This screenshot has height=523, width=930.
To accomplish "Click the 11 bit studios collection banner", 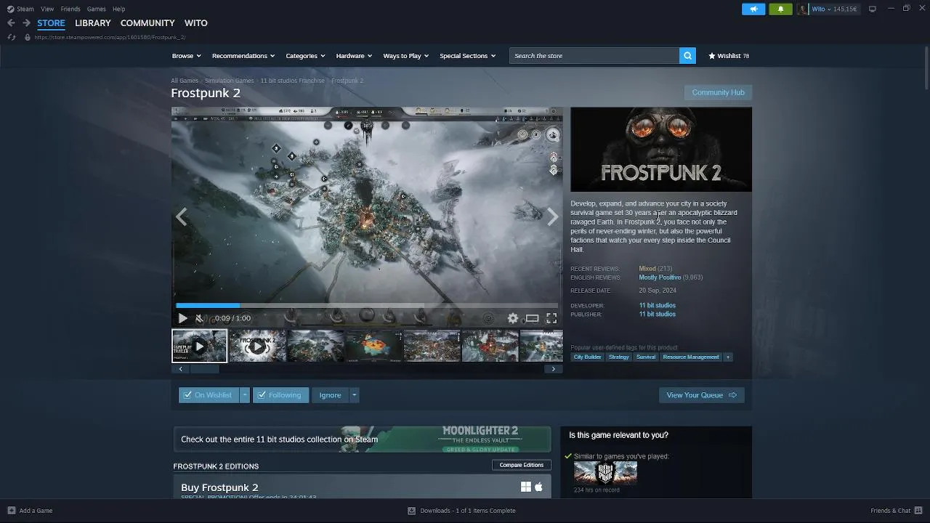I will point(362,439).
